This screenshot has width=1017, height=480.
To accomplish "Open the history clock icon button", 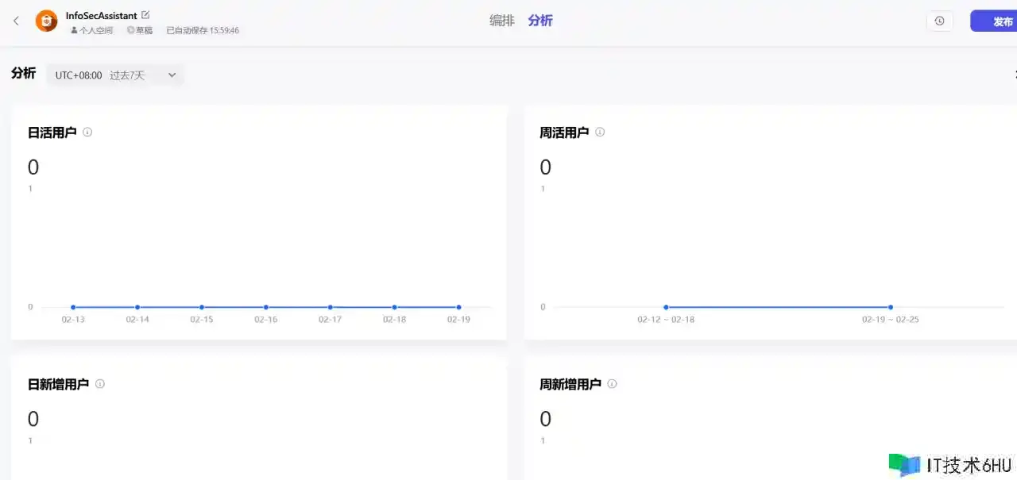I will [939, 21].
